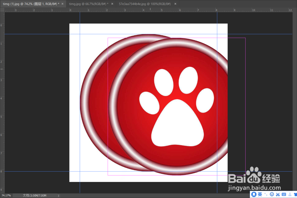This screenshot has width=297, height=198.
Task: Click the user account icon in IME bar
Action: point(290,194)
